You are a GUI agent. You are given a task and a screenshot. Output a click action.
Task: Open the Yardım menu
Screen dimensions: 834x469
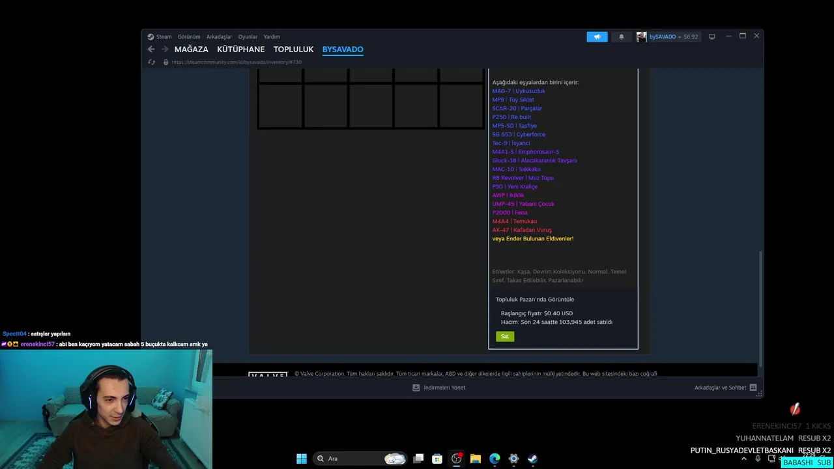272,36
